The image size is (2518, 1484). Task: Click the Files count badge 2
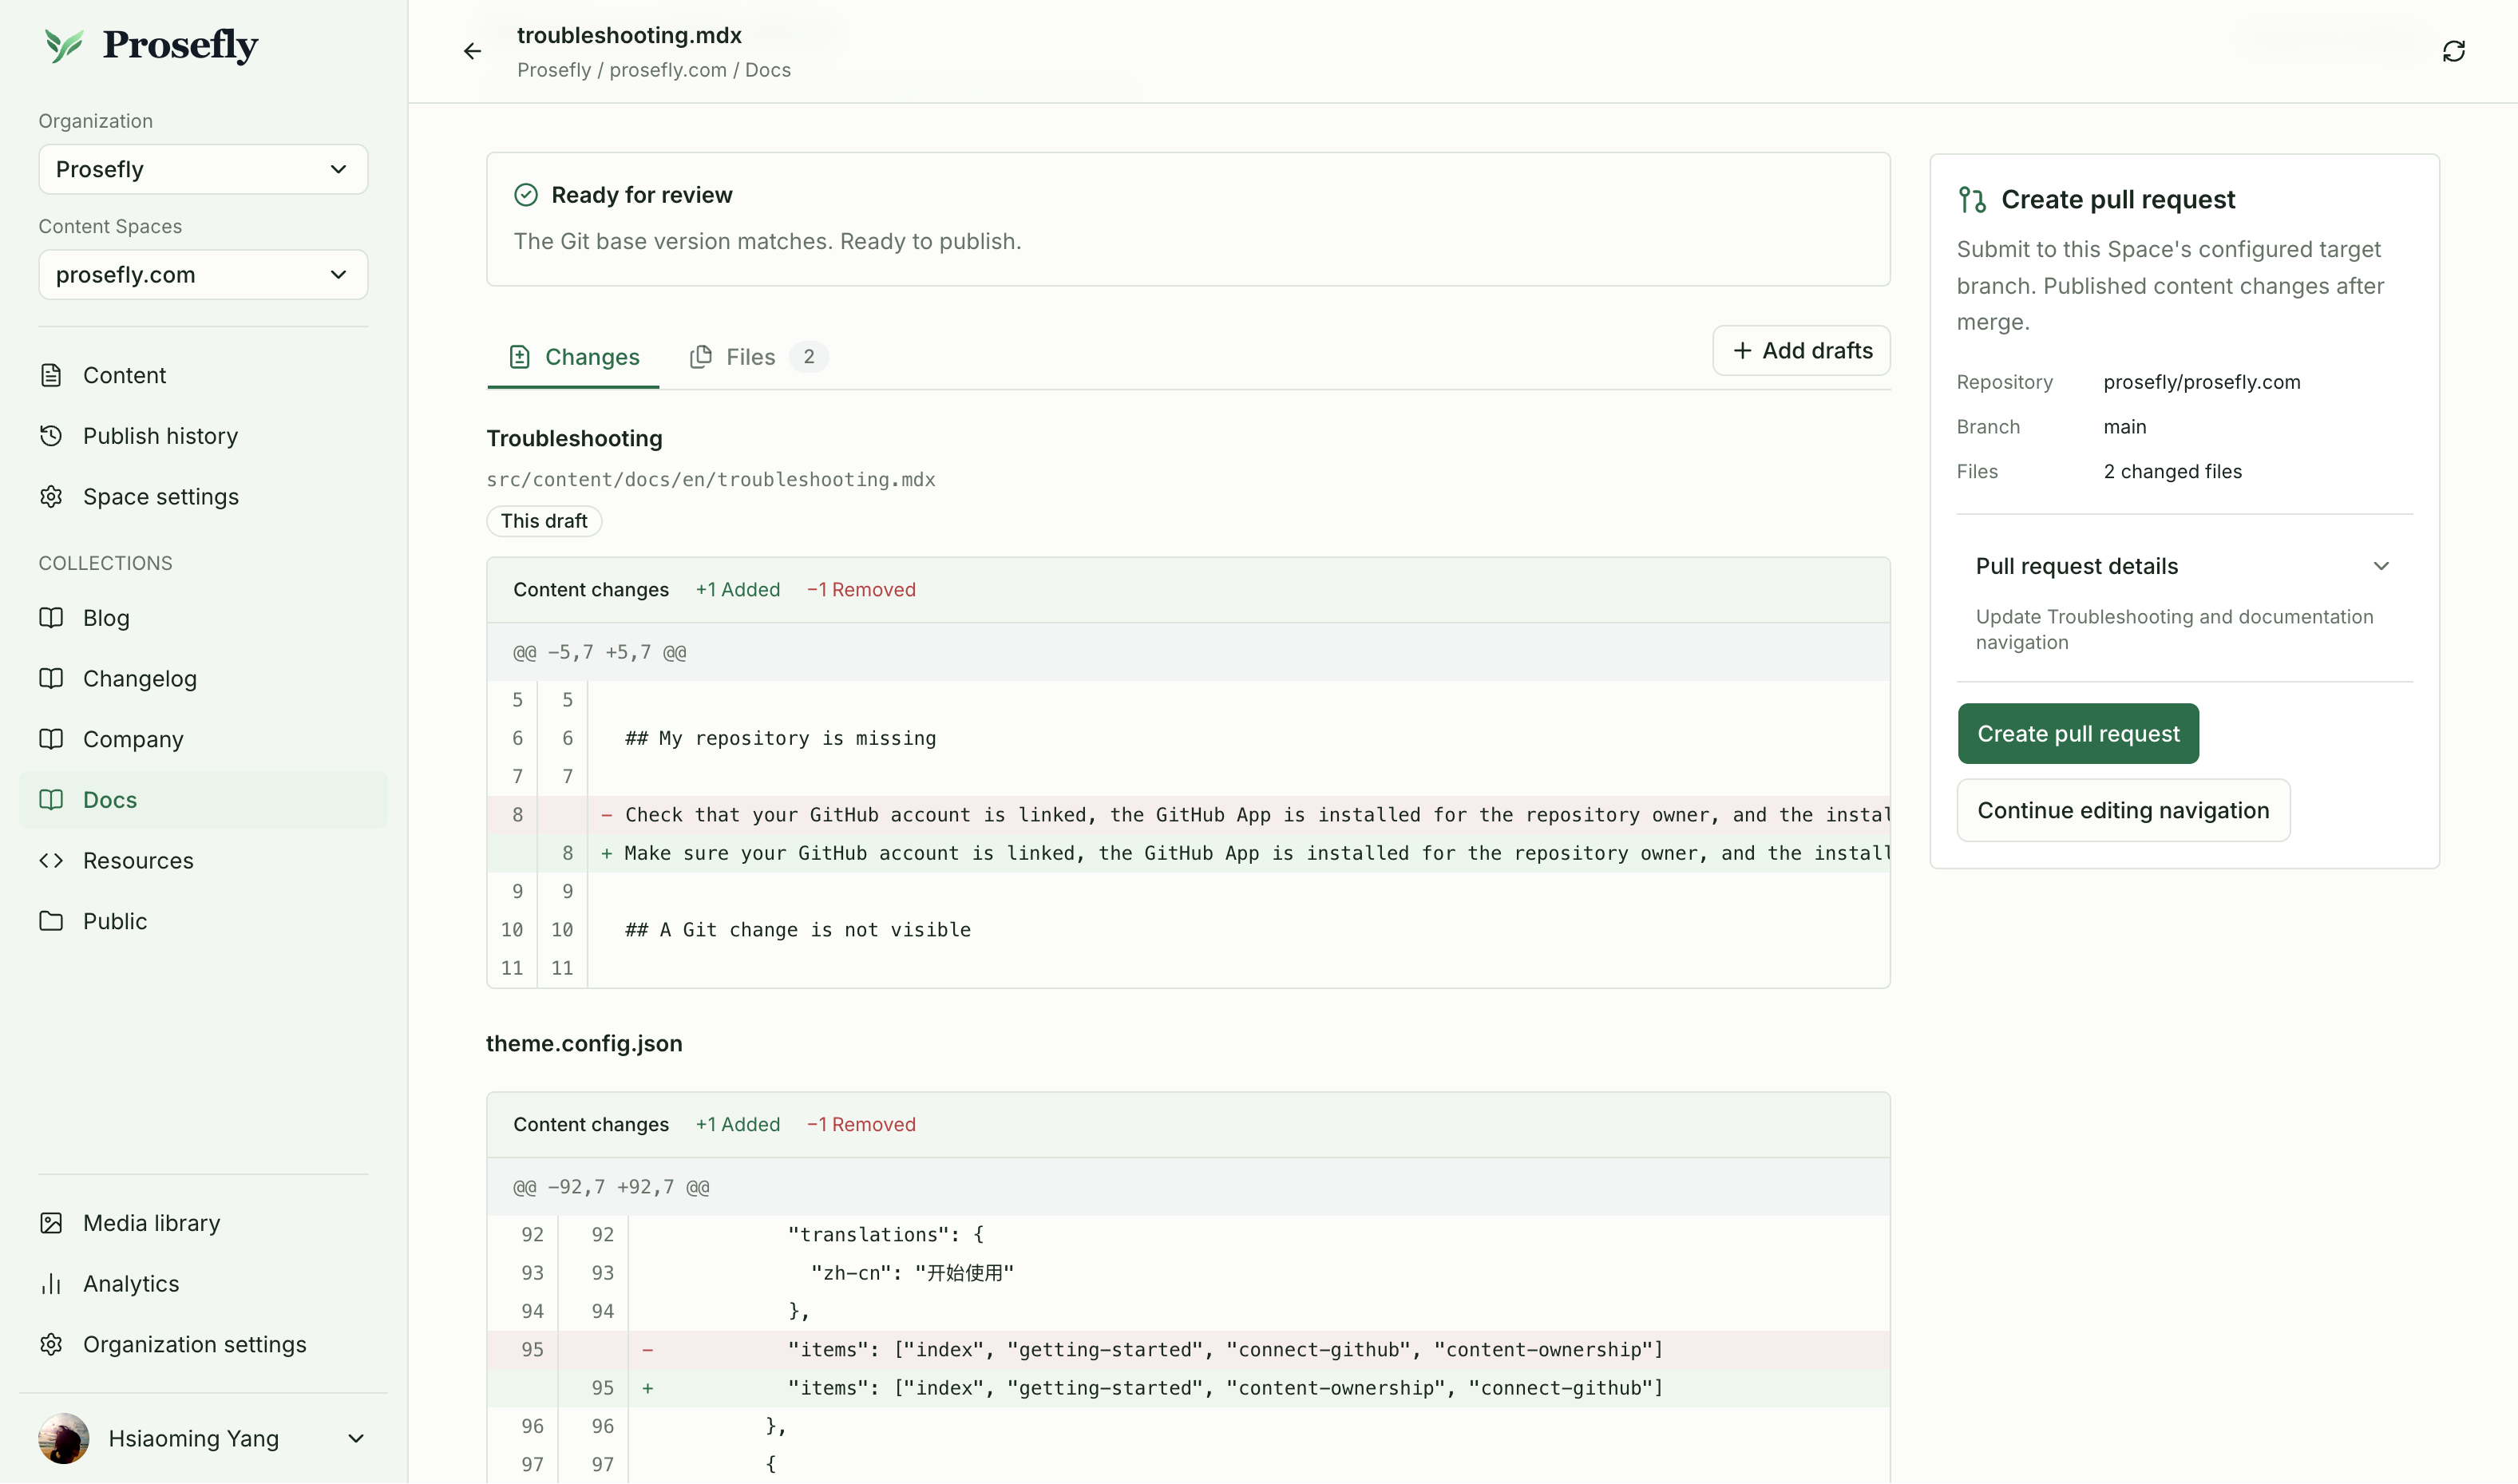(x=809, y=357)
